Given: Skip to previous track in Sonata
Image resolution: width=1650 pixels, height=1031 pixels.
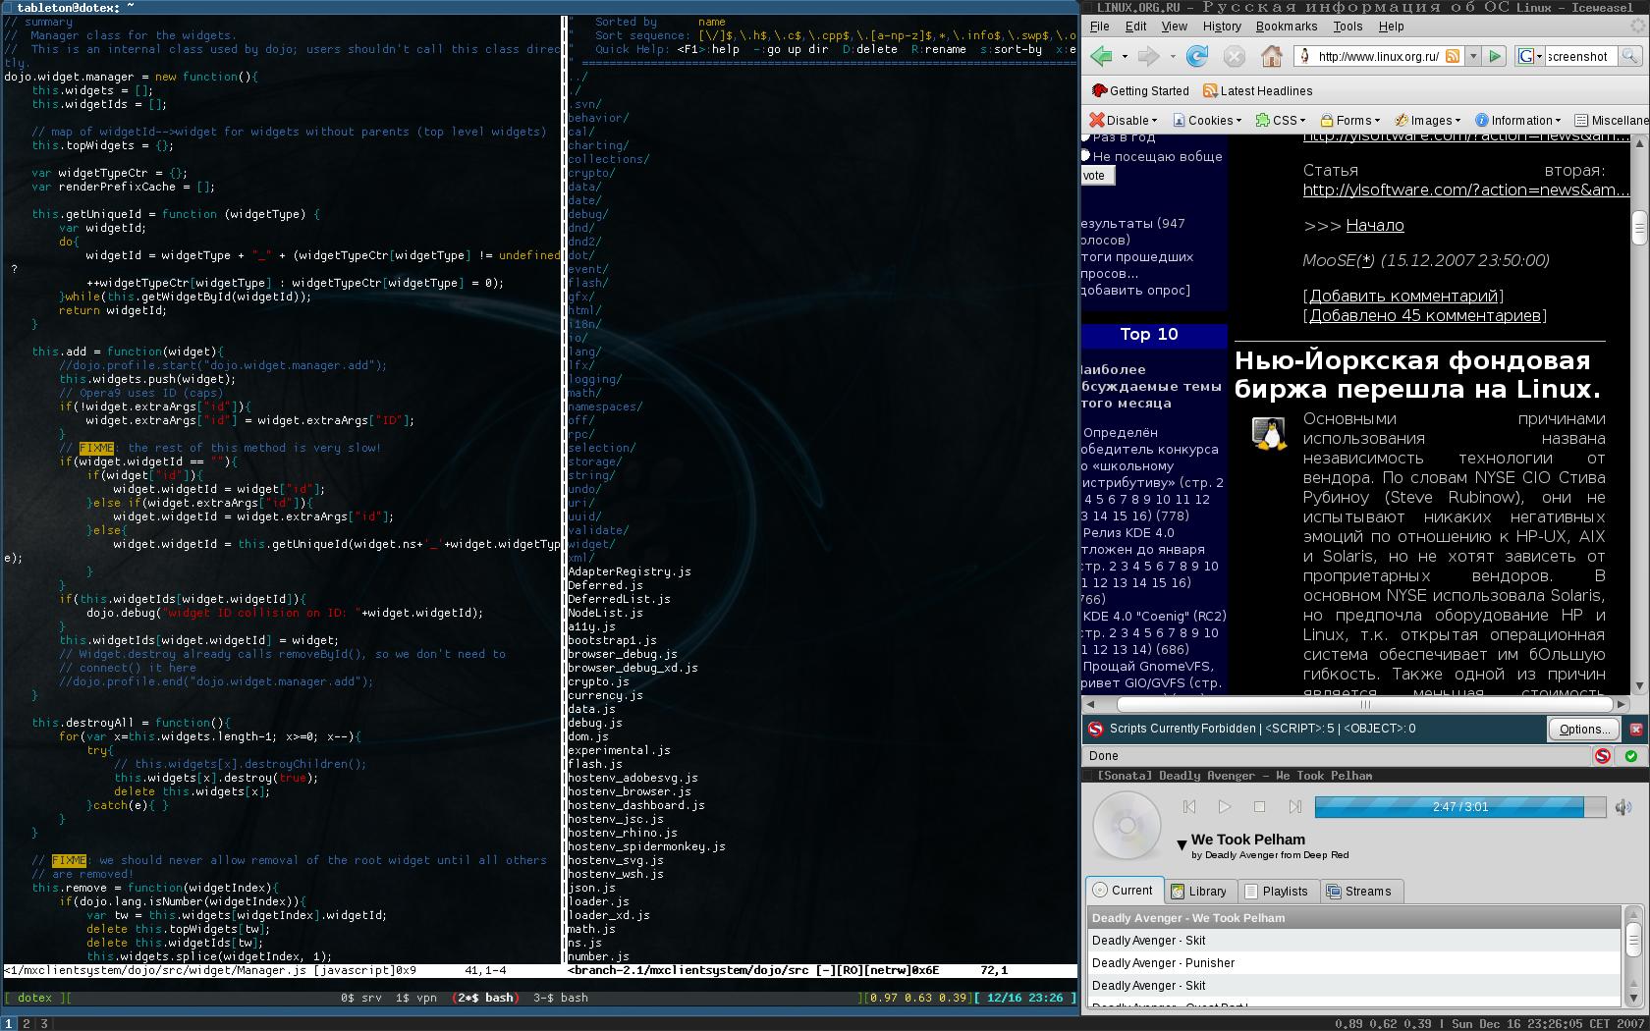Looking at the screenshot, I should 1189,806.
